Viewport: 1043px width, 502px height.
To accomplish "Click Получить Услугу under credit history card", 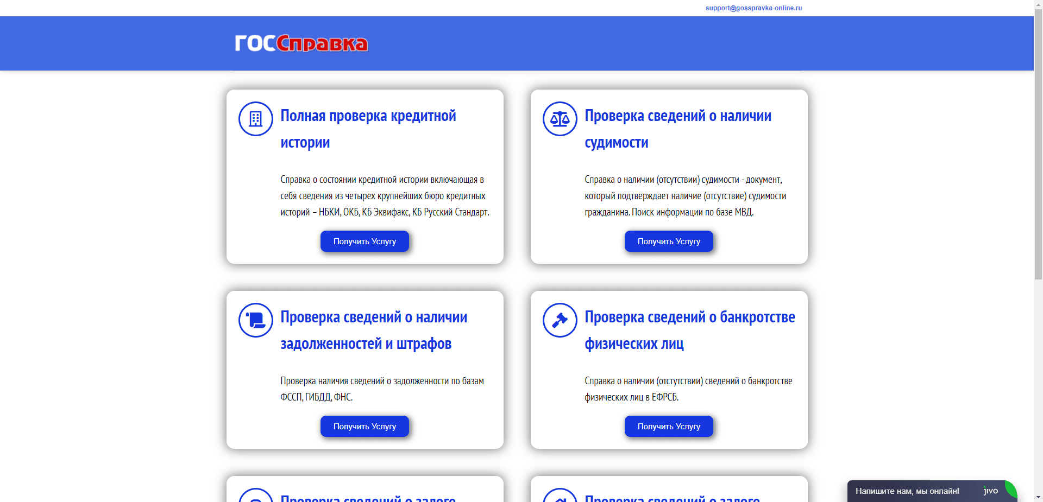I will tap(365, 241).
